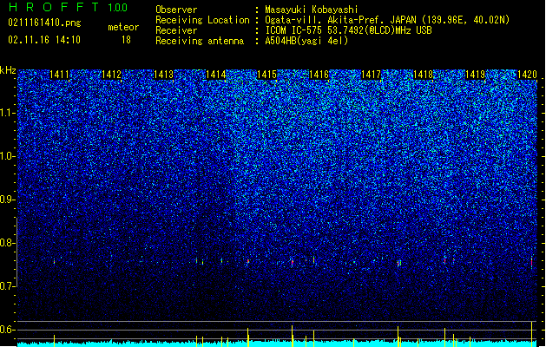This screenshot has width=546, height=347.
Task: Click the 1411 time marker
Action: tap(60, 75)
